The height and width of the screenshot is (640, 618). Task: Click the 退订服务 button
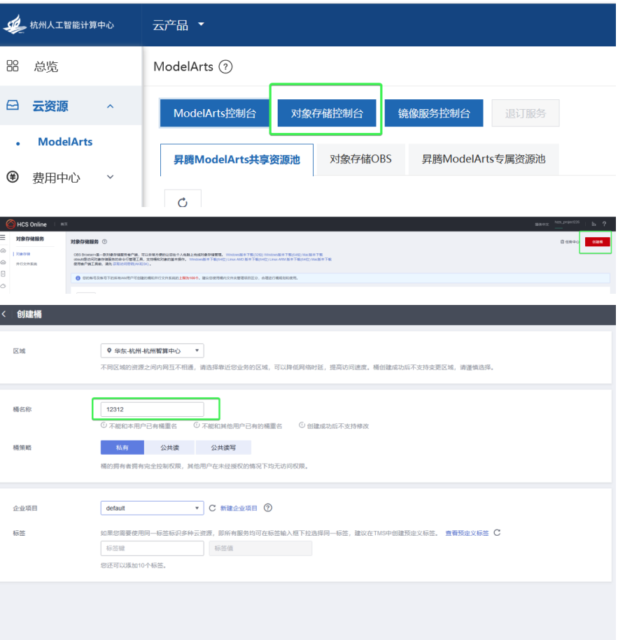(x=526, y=113)
